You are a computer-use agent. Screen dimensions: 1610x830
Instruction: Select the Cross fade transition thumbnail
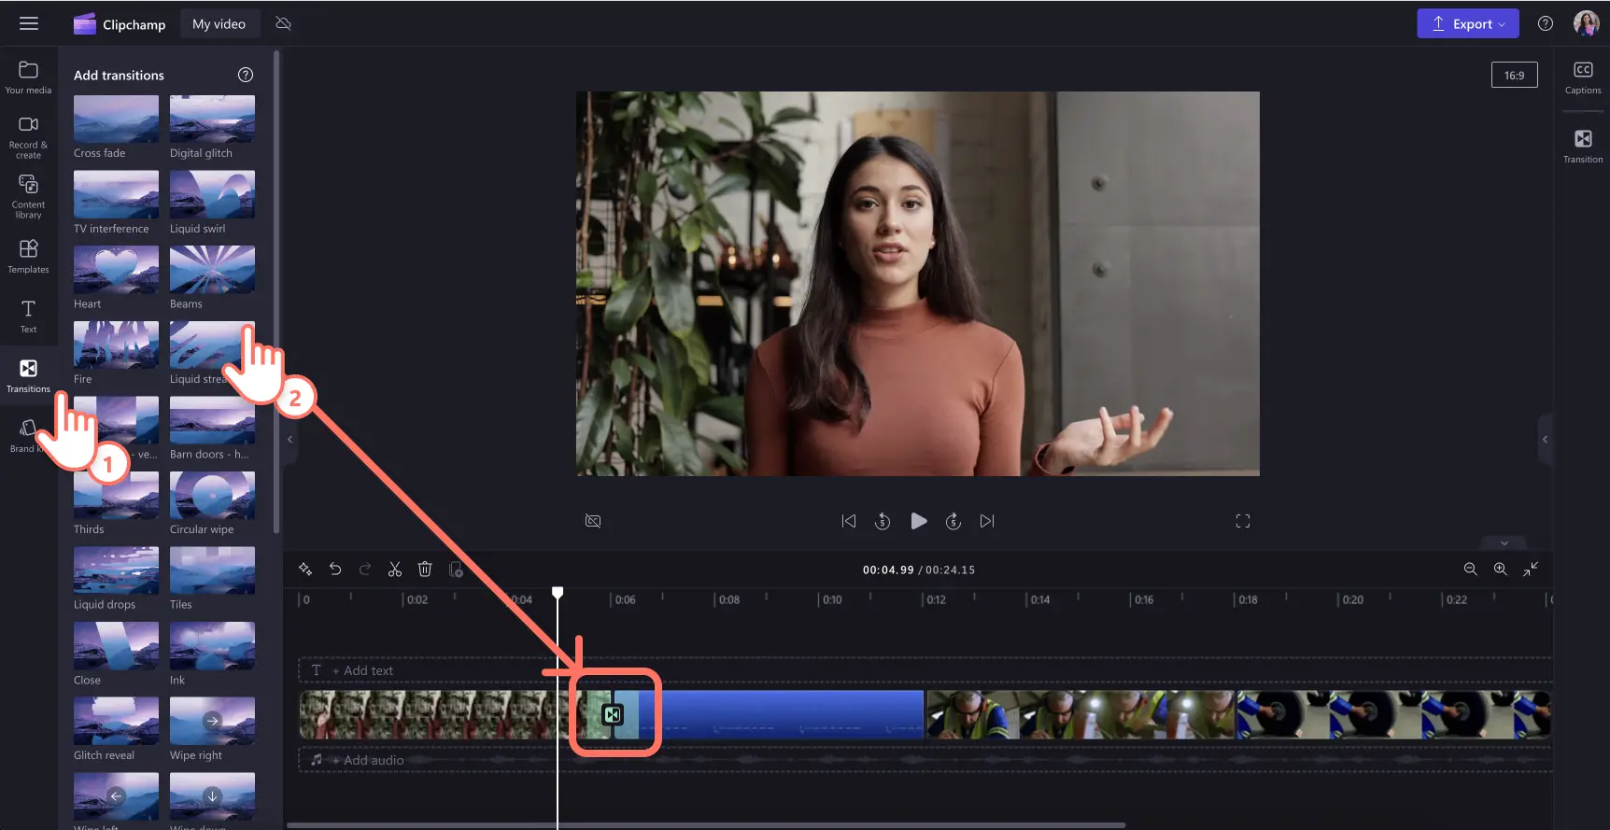click(116, 120)
